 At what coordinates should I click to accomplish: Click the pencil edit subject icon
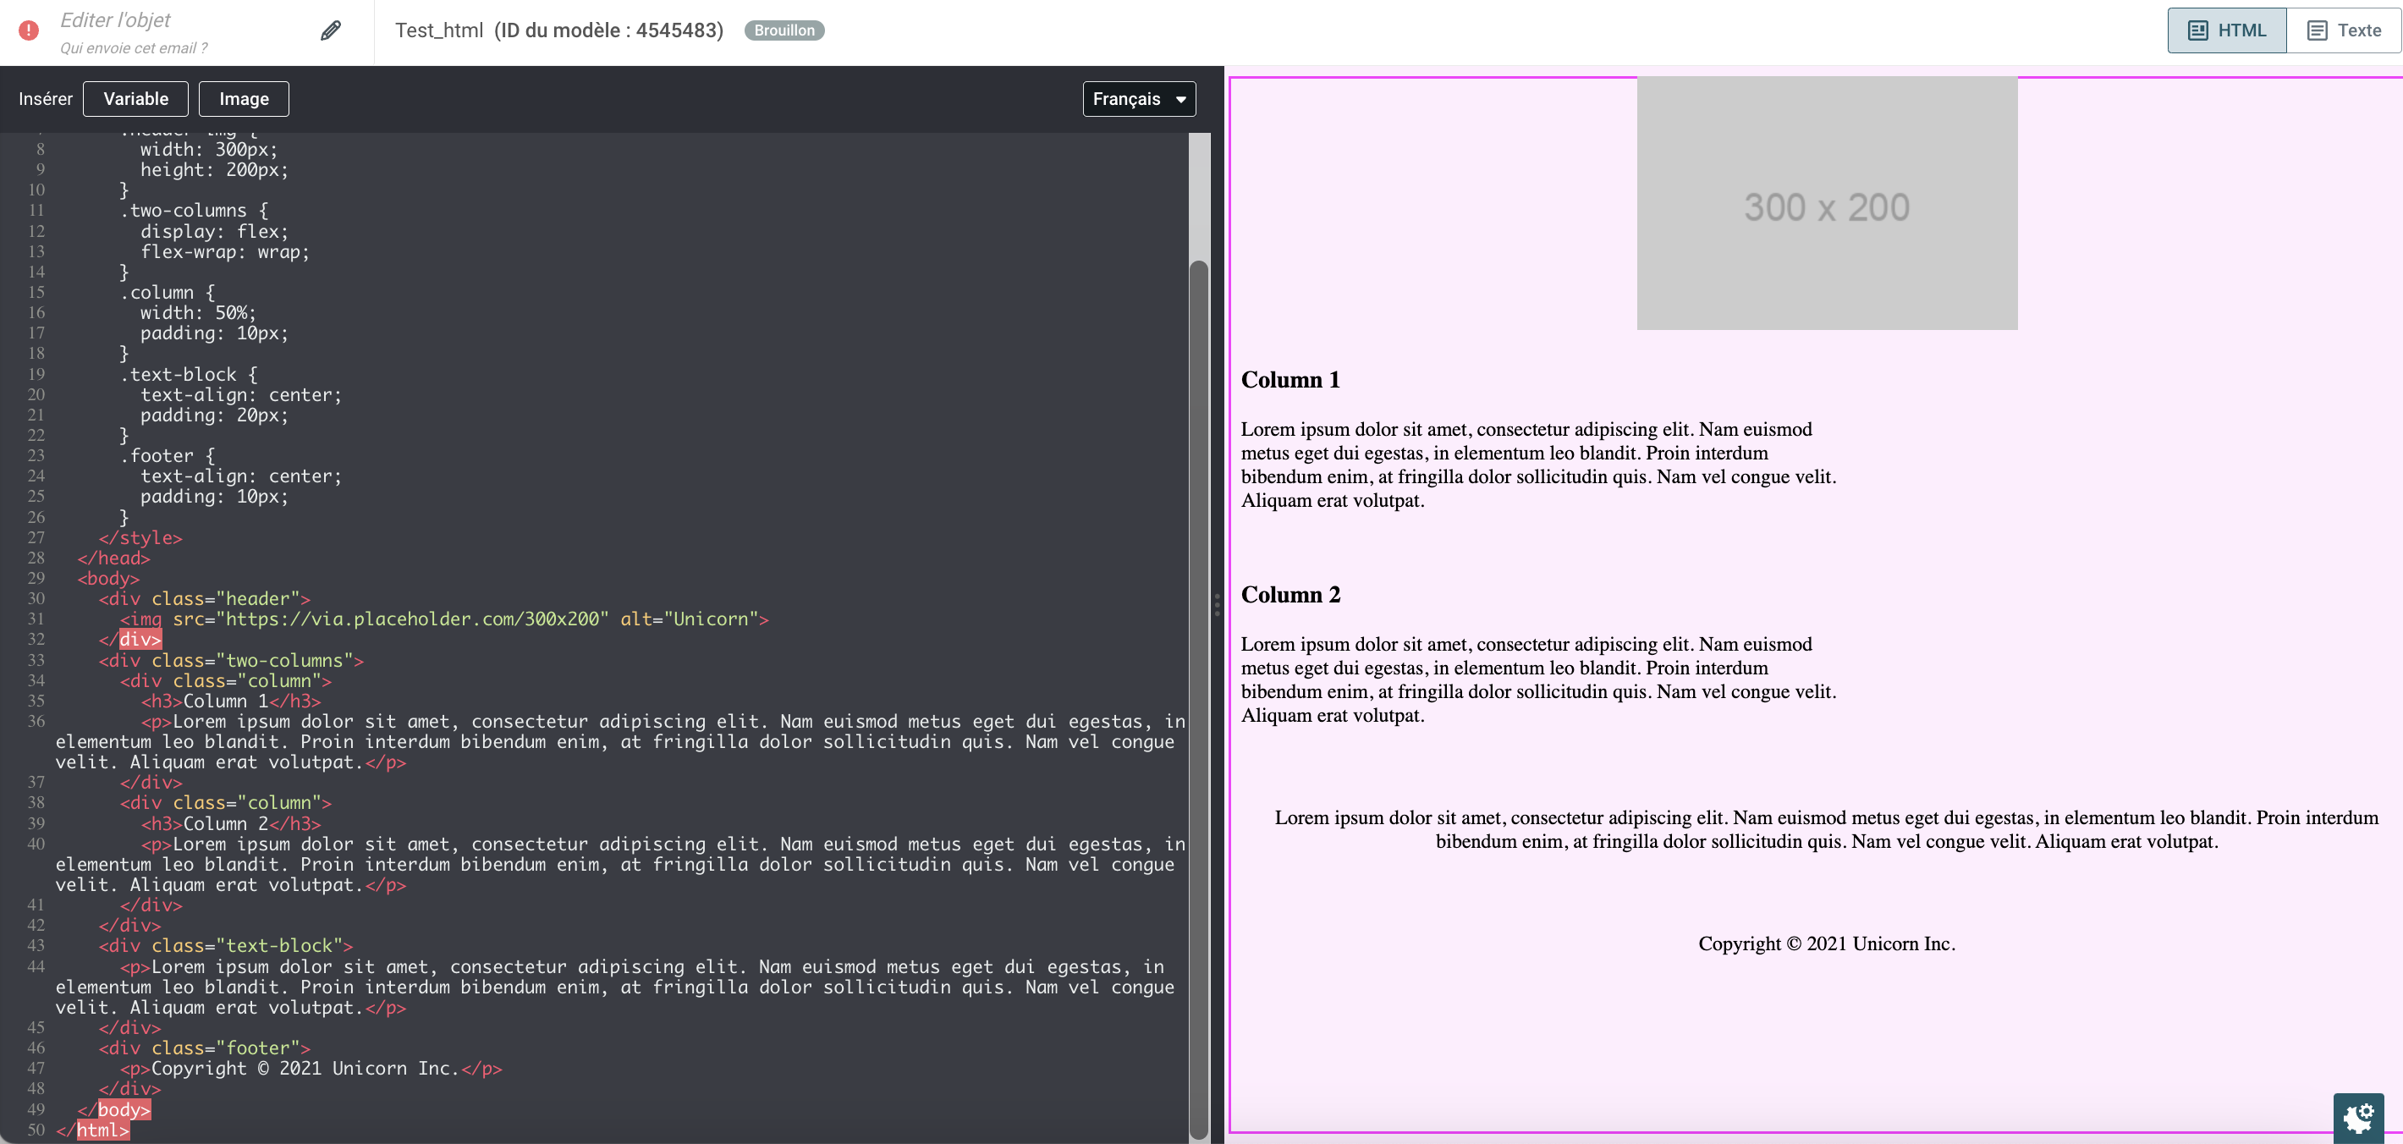click(330, 30)
